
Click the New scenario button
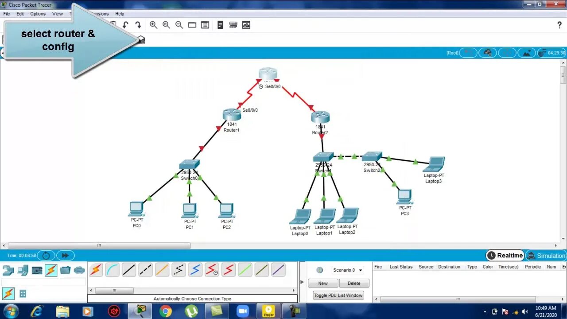point(323,283)
